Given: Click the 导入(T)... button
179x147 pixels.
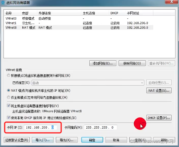Looking at the screenshot, I should tap(42, 140).
